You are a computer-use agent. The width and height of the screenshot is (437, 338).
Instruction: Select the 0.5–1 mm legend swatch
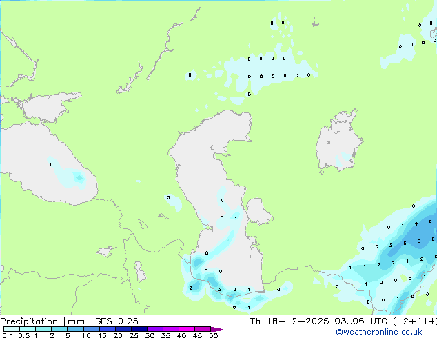click(x=28, y=329)
